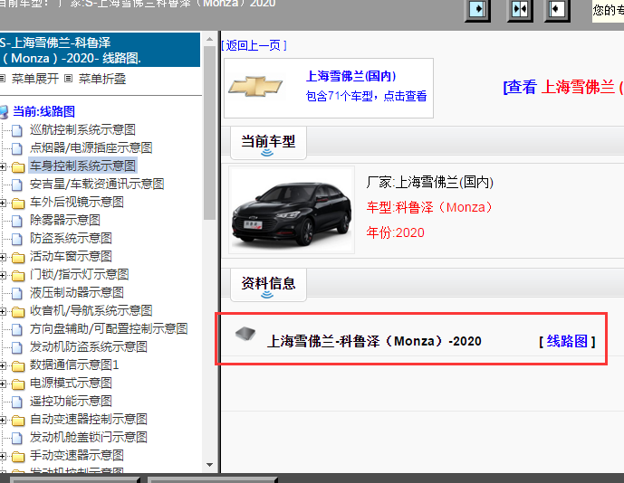Click 上海雪佛兰-科鲁泽（Monza）-2020 entry
The height and width of the screenshot is (483, 624).
[374, 341]
